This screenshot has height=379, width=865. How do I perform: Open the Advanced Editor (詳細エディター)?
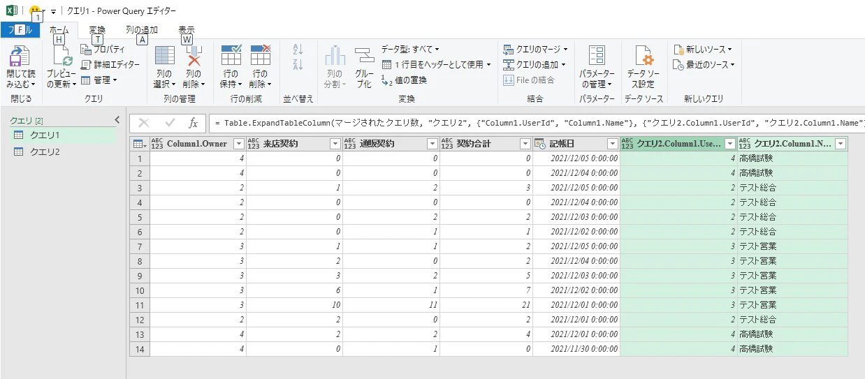pyautogui.click(x=110, y=65)
